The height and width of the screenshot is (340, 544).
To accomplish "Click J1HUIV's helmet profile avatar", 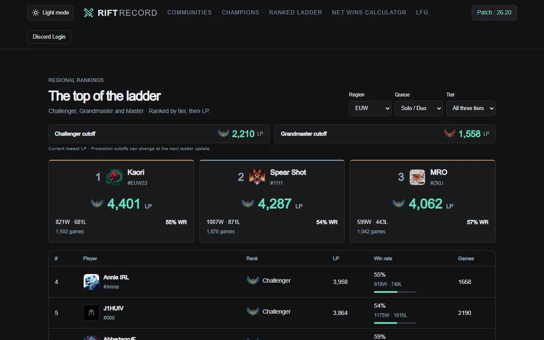I will (x=91, y=313).
